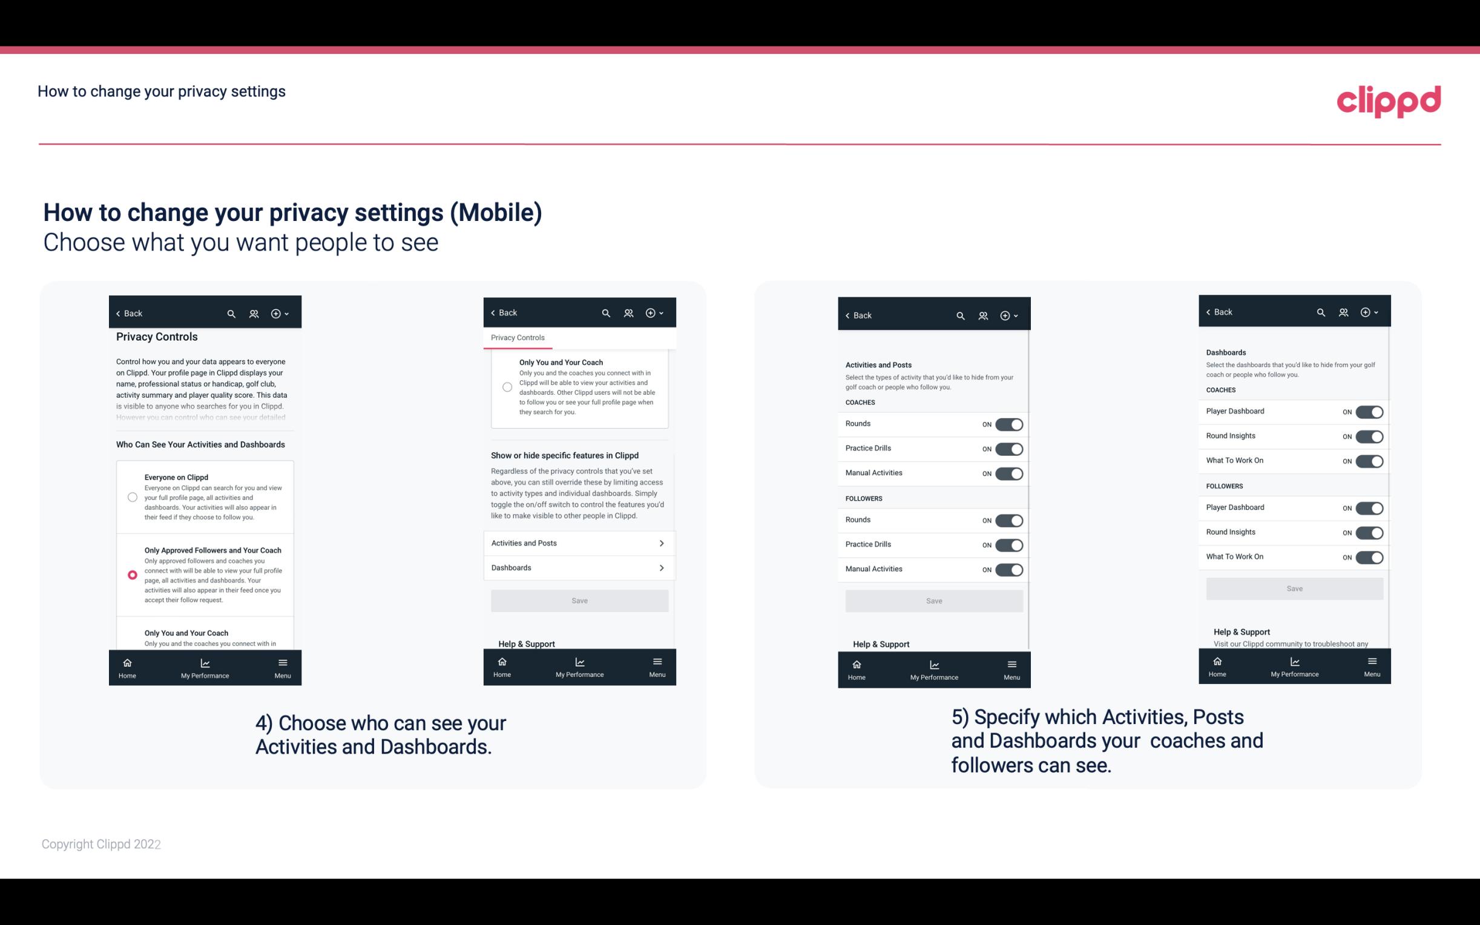
Task: Click the Menu icon in bottom navigation
Action: coord(281,662)
